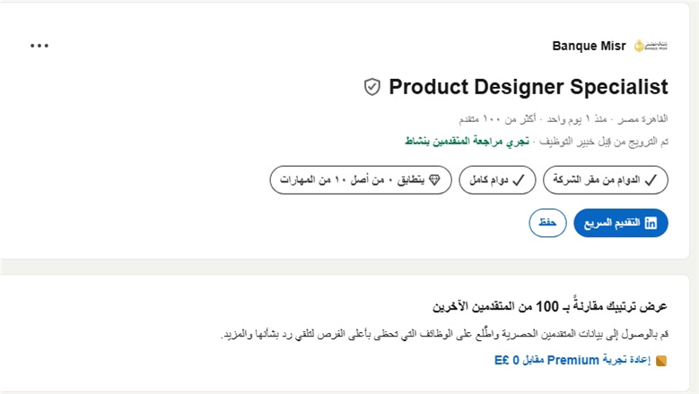Click the القاهرة مصر location text

(x=642, y=119)
